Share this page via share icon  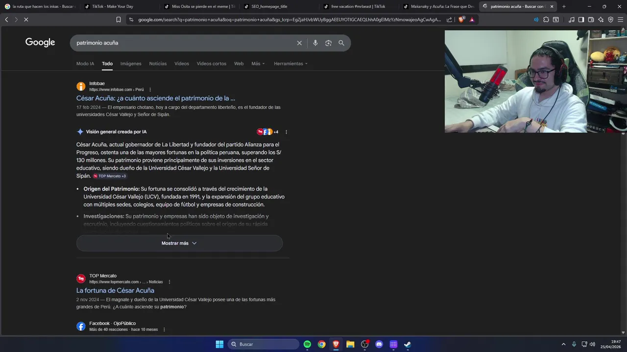(449, 20)
